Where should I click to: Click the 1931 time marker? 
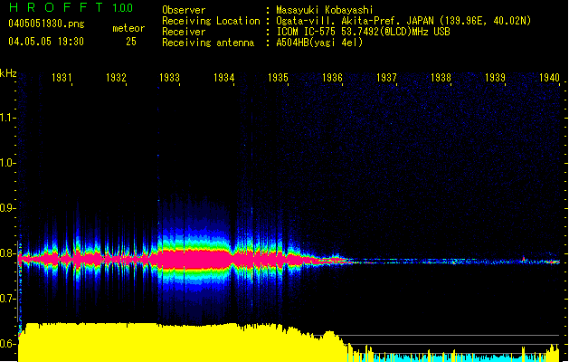point(62,77)
